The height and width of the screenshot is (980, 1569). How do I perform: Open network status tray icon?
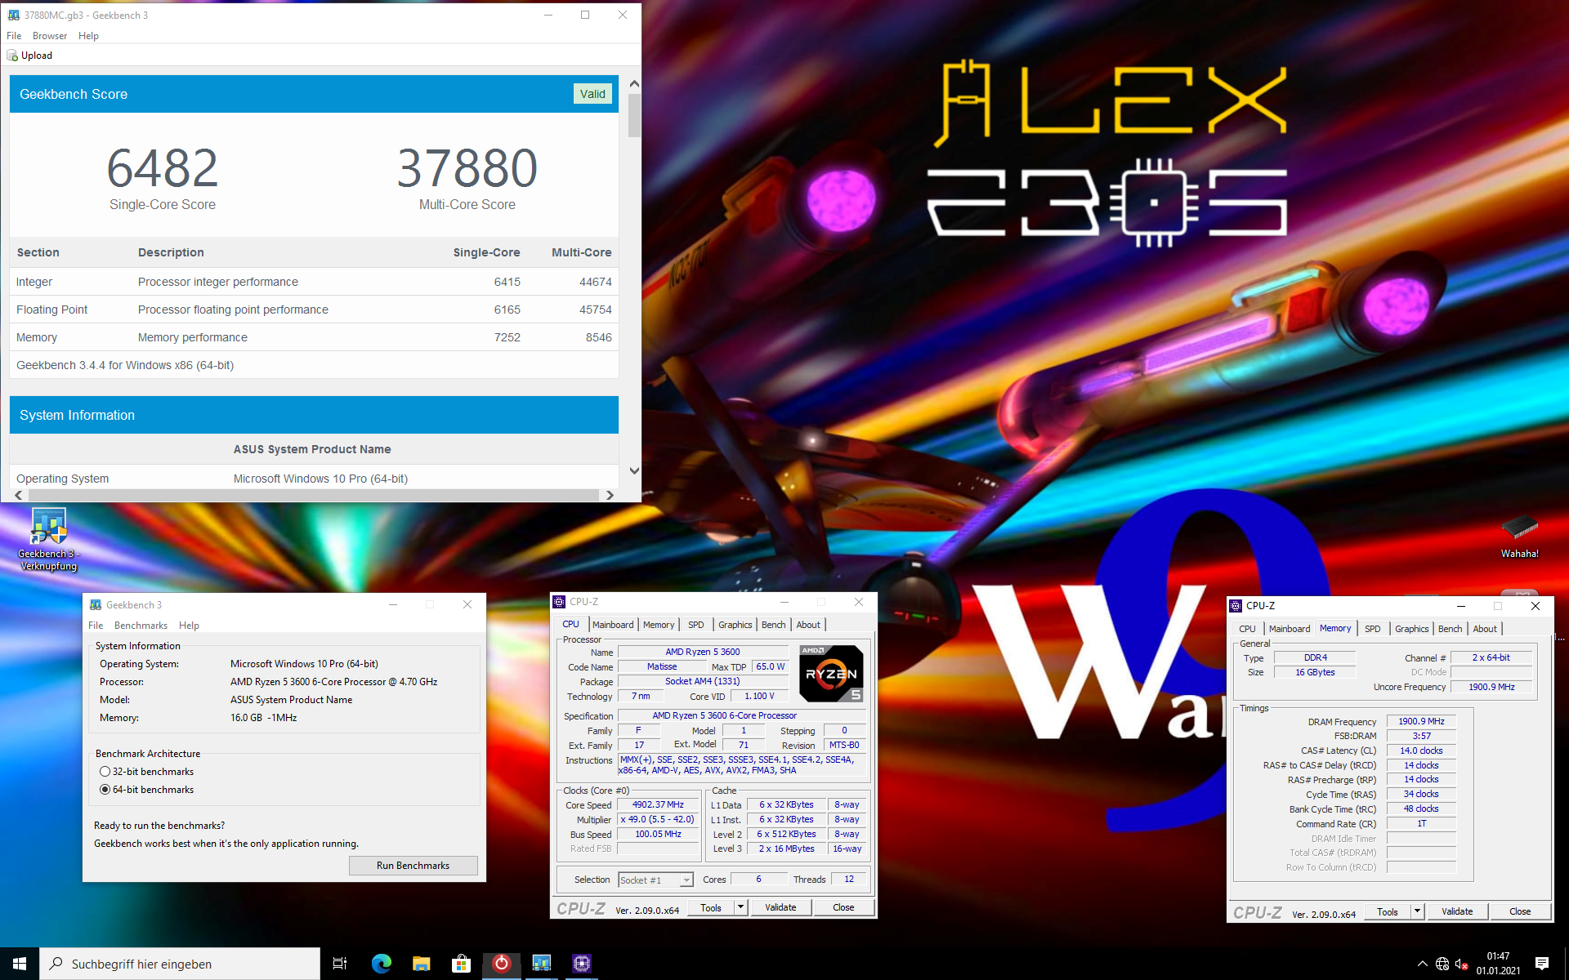click(1442, 964)
